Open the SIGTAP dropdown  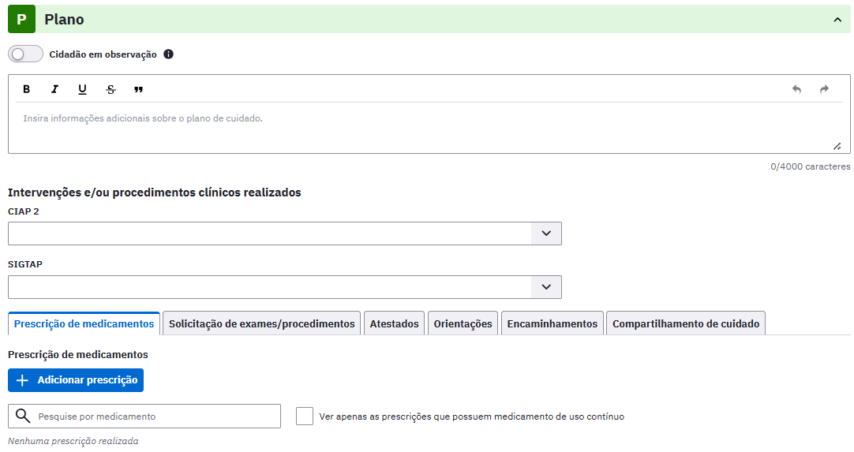[546, 287]
